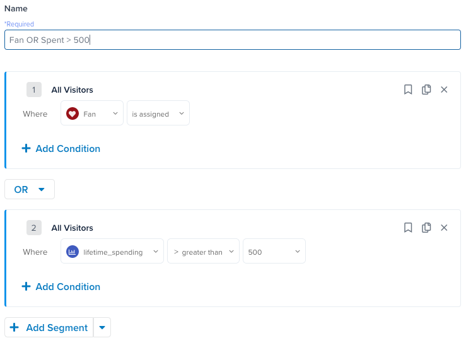The image size is (466, 343).
Task: Open the Fan attribute dropdown
Action: tap(92, 114)
